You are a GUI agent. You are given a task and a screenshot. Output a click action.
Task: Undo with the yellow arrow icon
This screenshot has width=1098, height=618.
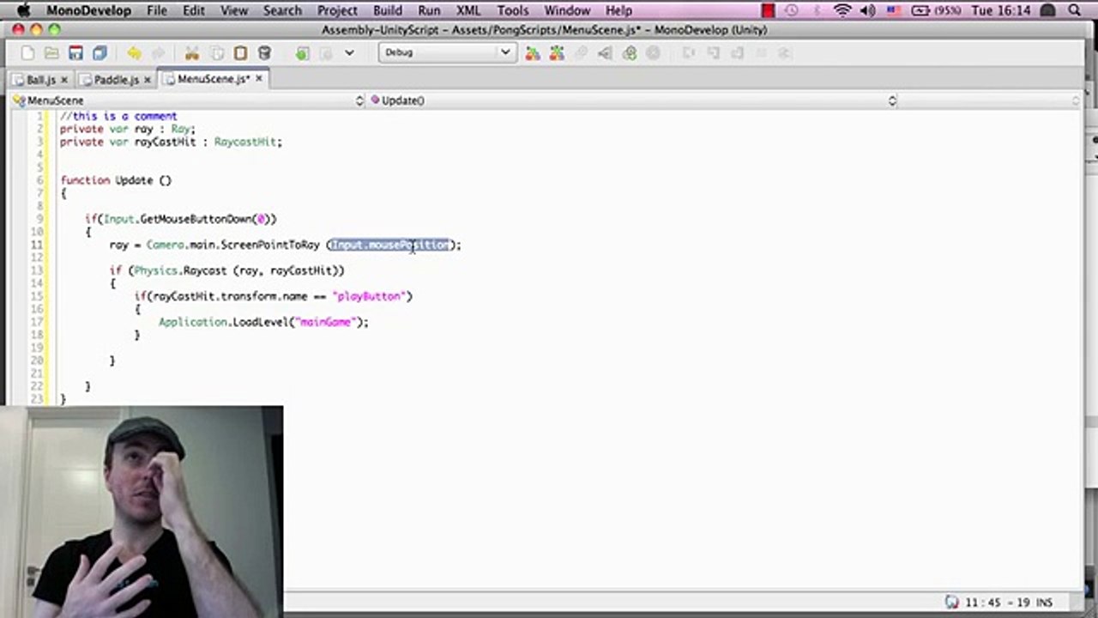pyautogui.click(x=135, y=53)
